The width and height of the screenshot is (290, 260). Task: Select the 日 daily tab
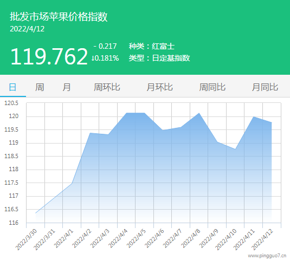point(13,87)
